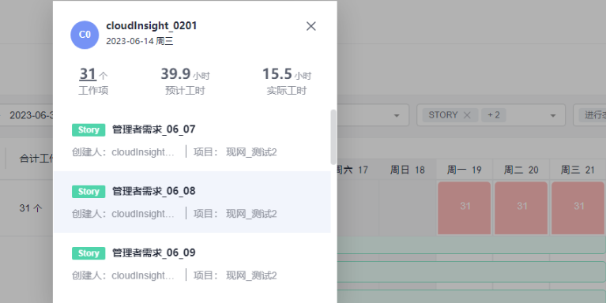
Task: Expand the dropdown left of STORY filter
Action: [397, 115]
